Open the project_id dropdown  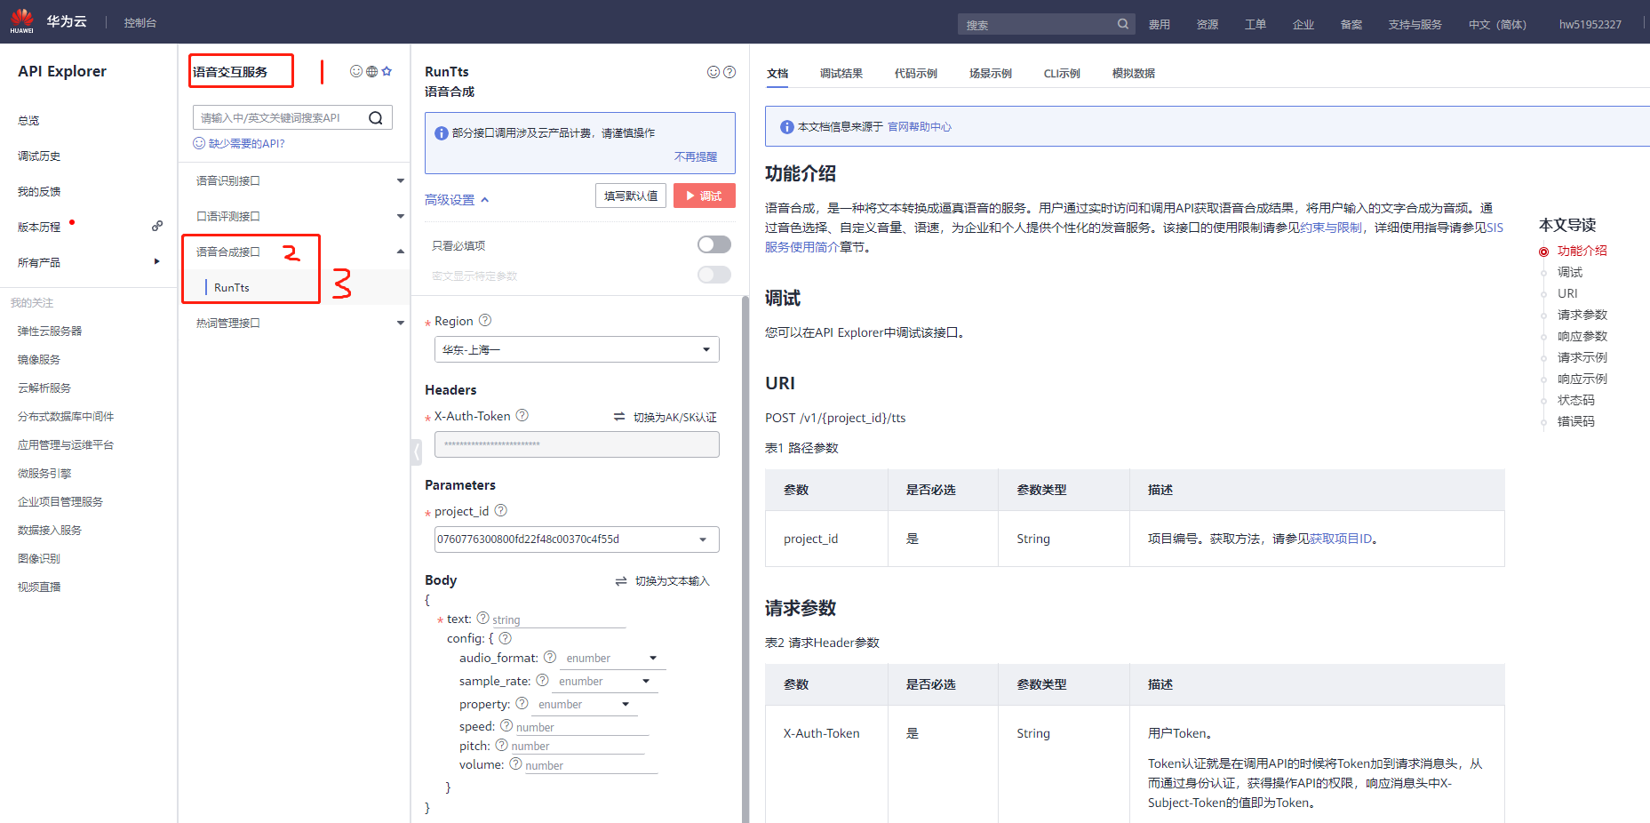point(577,539)
